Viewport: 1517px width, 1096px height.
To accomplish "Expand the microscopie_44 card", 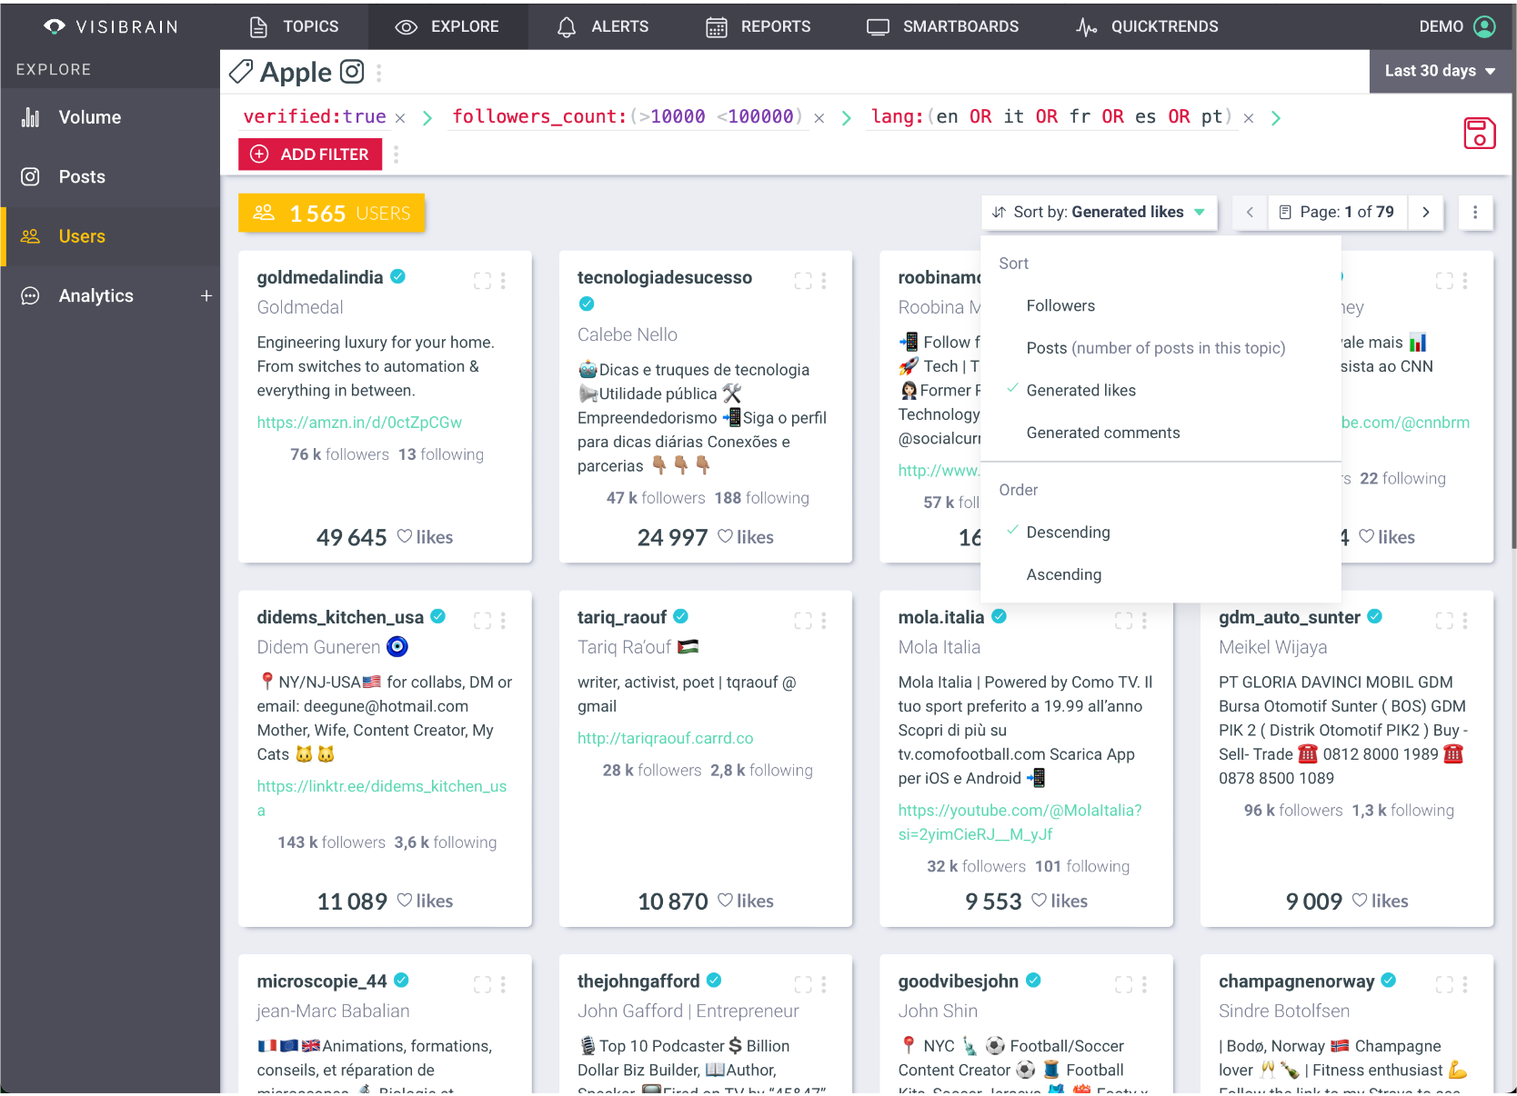I will click(482, 984).
